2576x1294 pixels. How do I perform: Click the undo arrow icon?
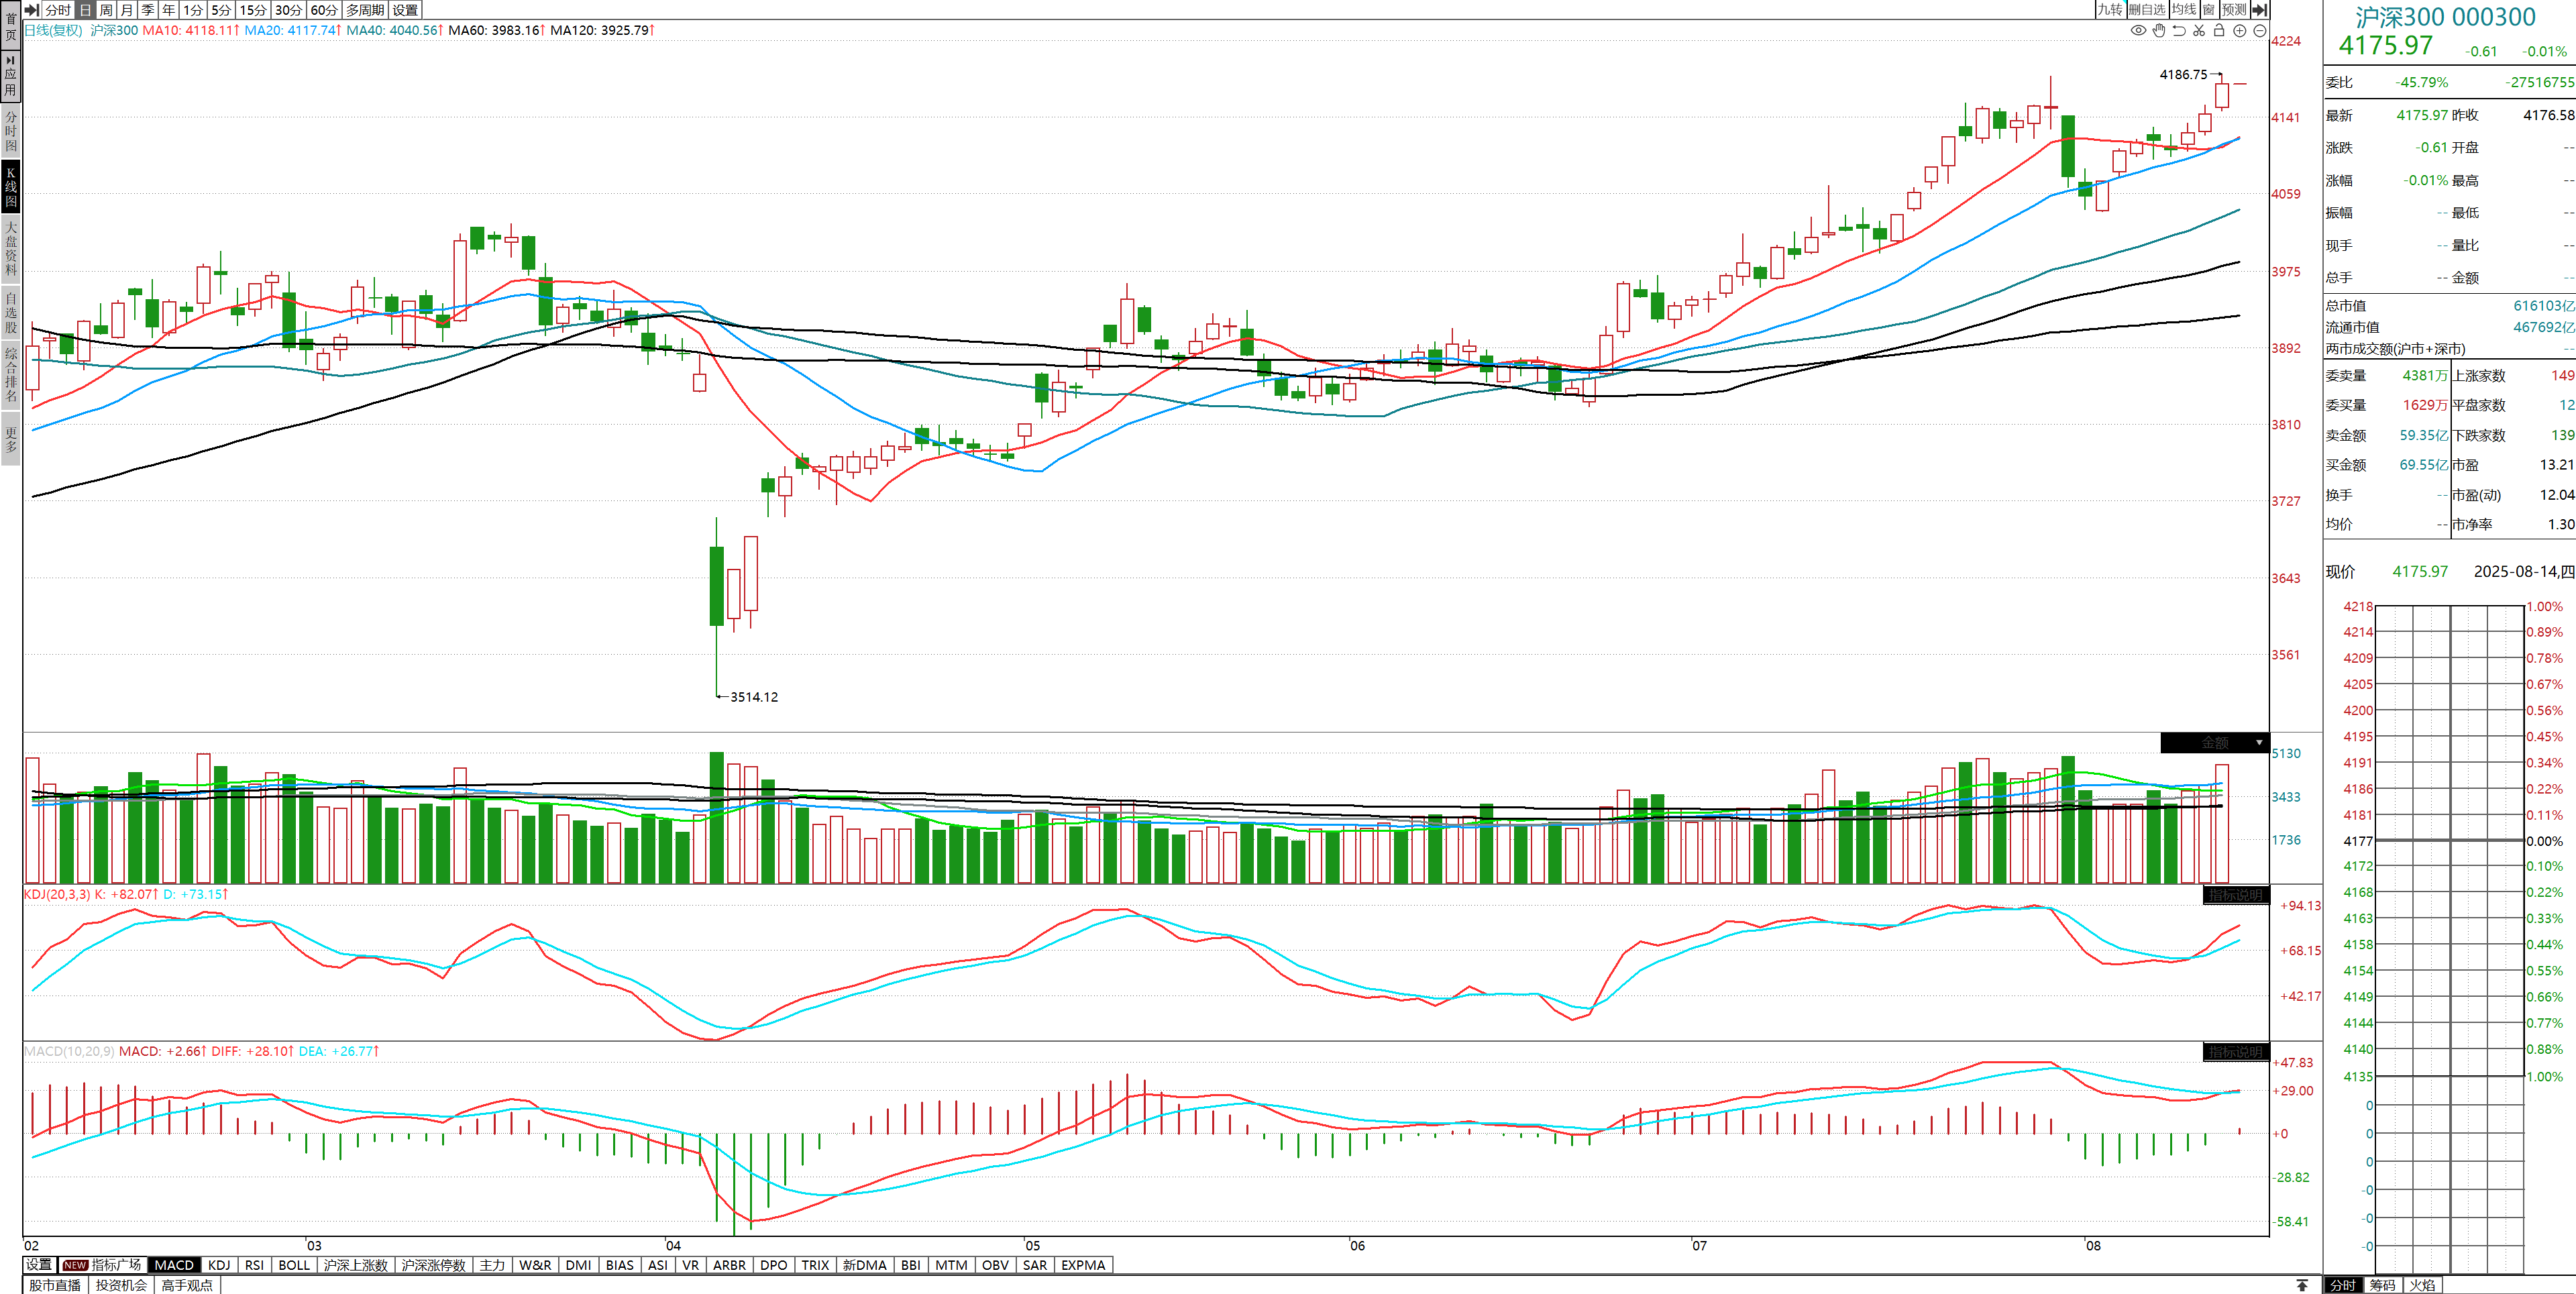point(2179,30)
